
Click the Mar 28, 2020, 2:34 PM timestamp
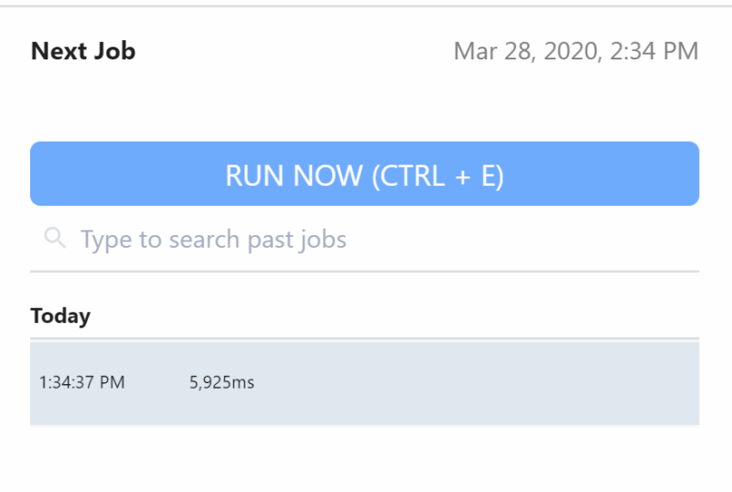click(x=576, y=51)
